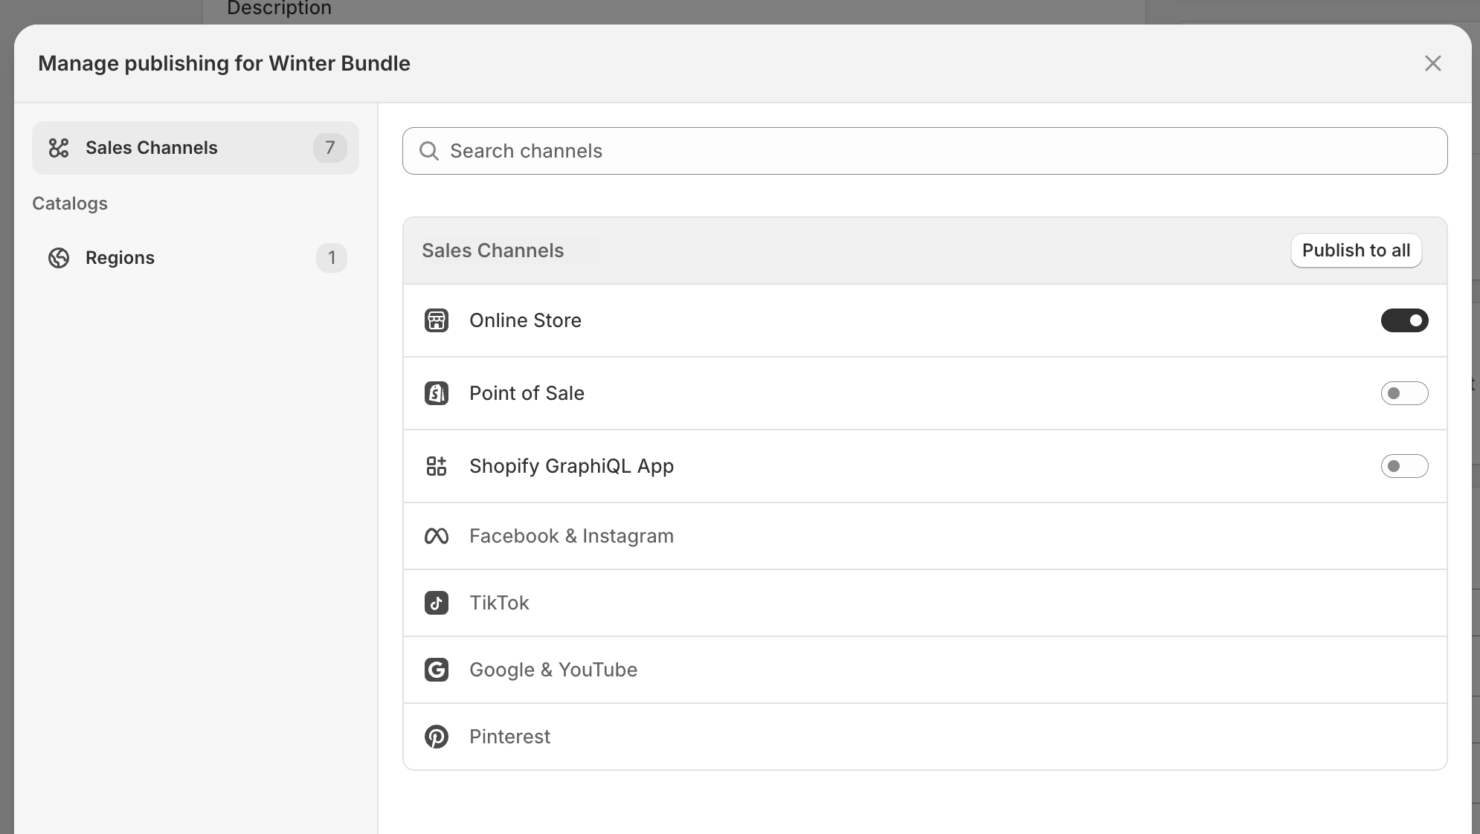Enable the Shopify GraphiQL App toggle
This screenshot has width=1480, height=834.
pyautogui.click(x=1404, y=467)
